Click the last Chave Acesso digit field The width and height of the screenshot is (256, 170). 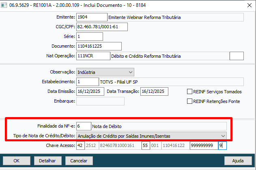pos(223,145)
